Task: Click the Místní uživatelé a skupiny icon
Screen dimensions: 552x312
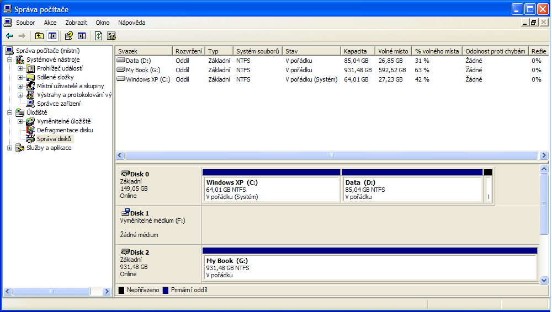Action: point(30,86)
